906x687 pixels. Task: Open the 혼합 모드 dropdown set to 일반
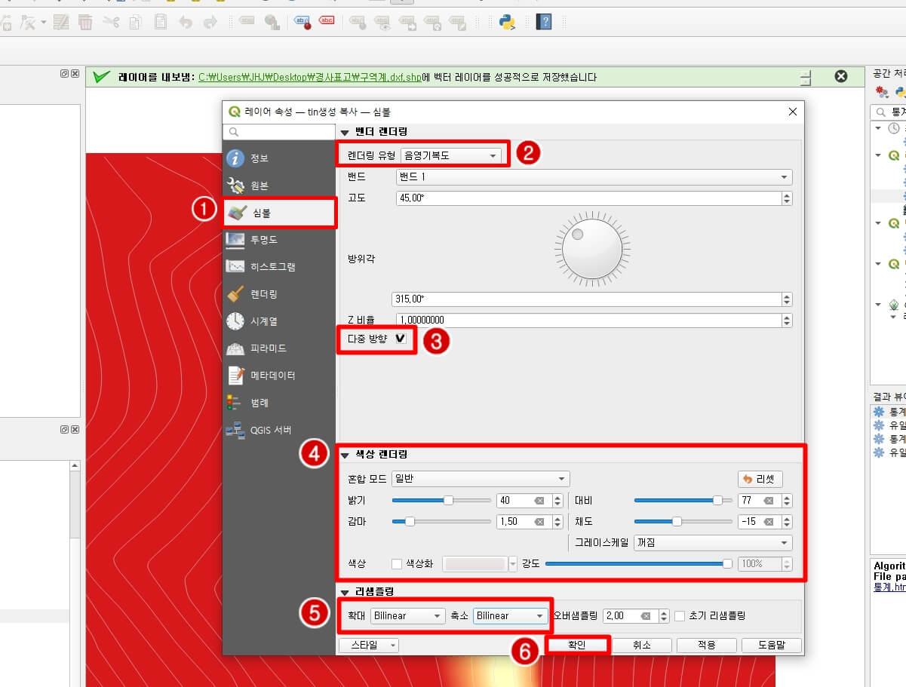coord(481,479)
